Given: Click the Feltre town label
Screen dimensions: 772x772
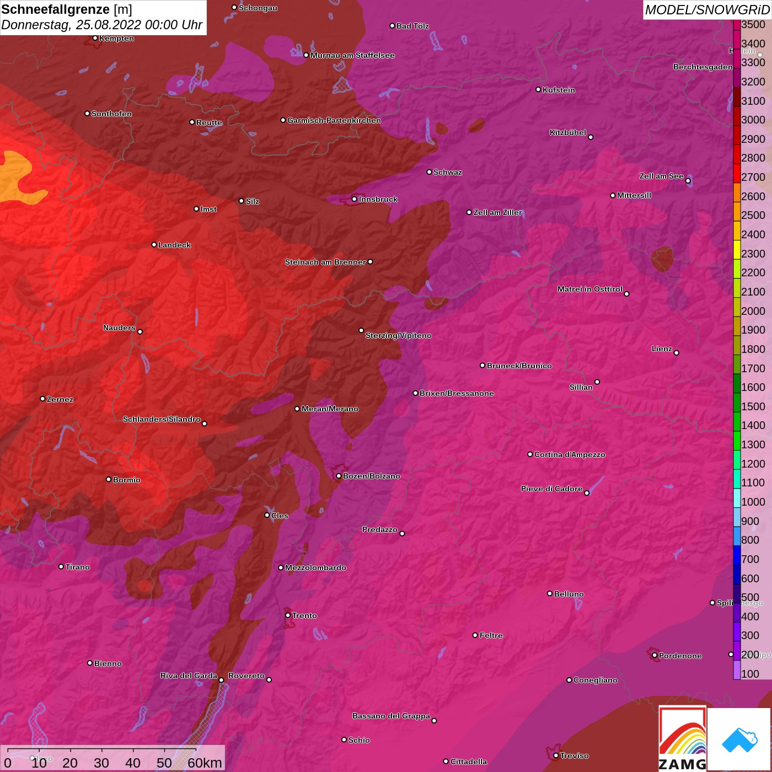Looking at the screenshot, I should point(491,635).
